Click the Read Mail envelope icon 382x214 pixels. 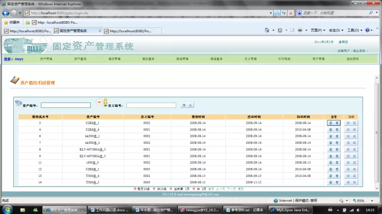[292, 30]
